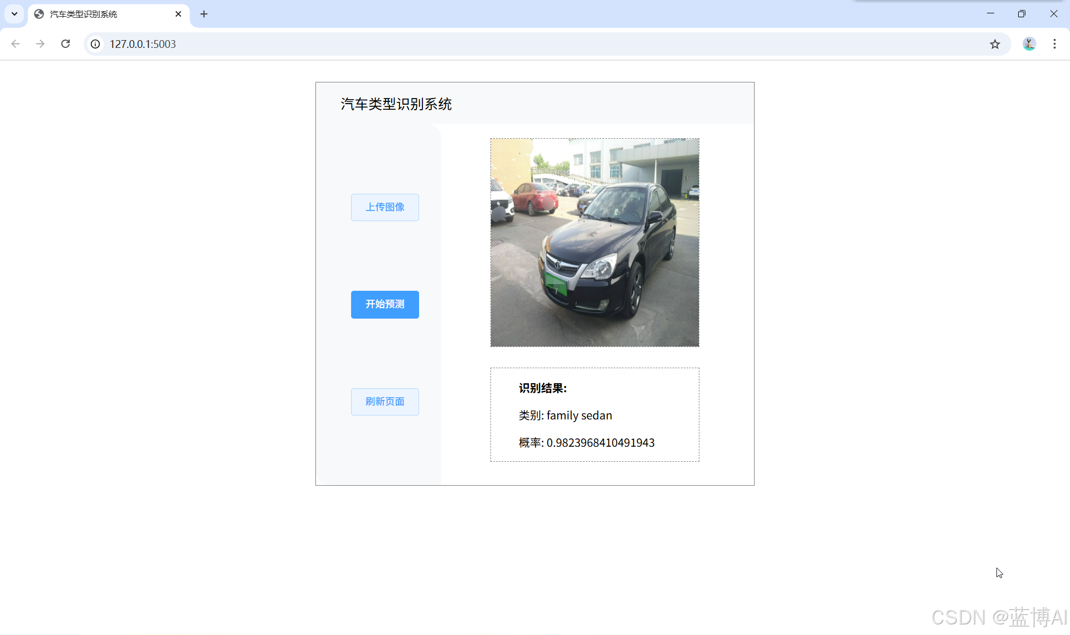Screen dimensions: 1070x635
Task: Restore down the browser window
Action: click(1022, 14)
